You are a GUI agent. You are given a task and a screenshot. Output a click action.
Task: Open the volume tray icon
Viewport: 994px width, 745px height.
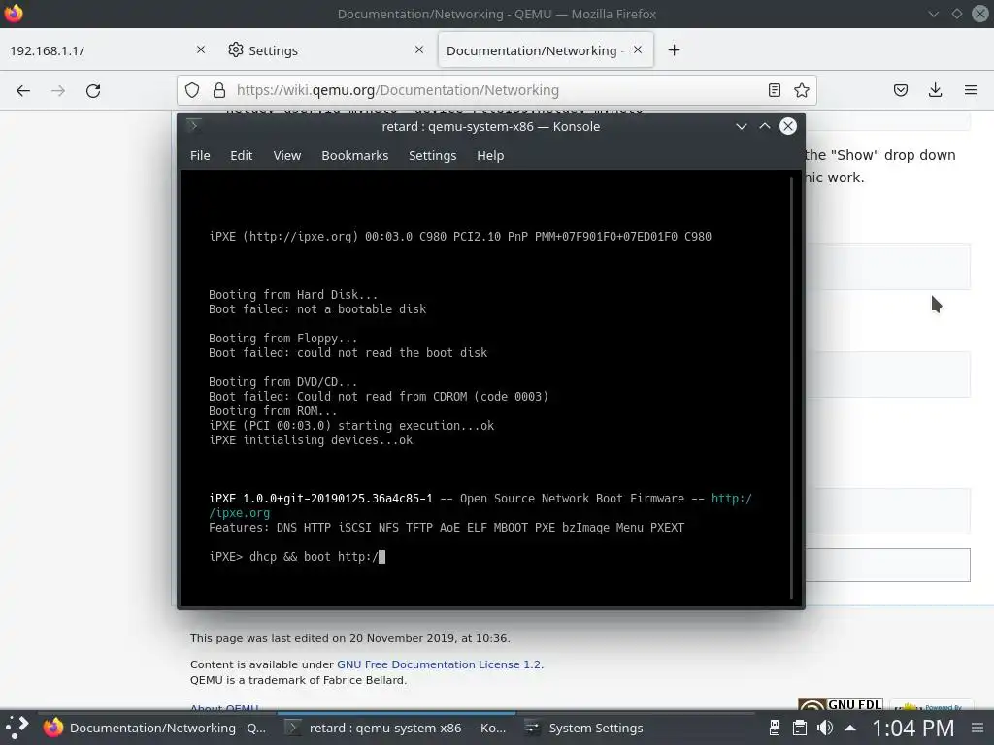[x=825, y=728]
